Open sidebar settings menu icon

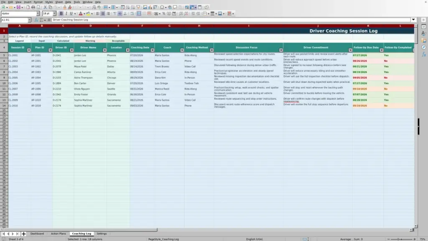point(424,20)
